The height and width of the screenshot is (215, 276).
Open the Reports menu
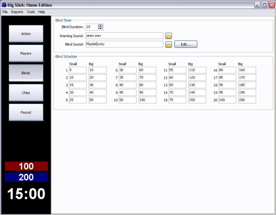pyautogui.click(x=17, y=12)
